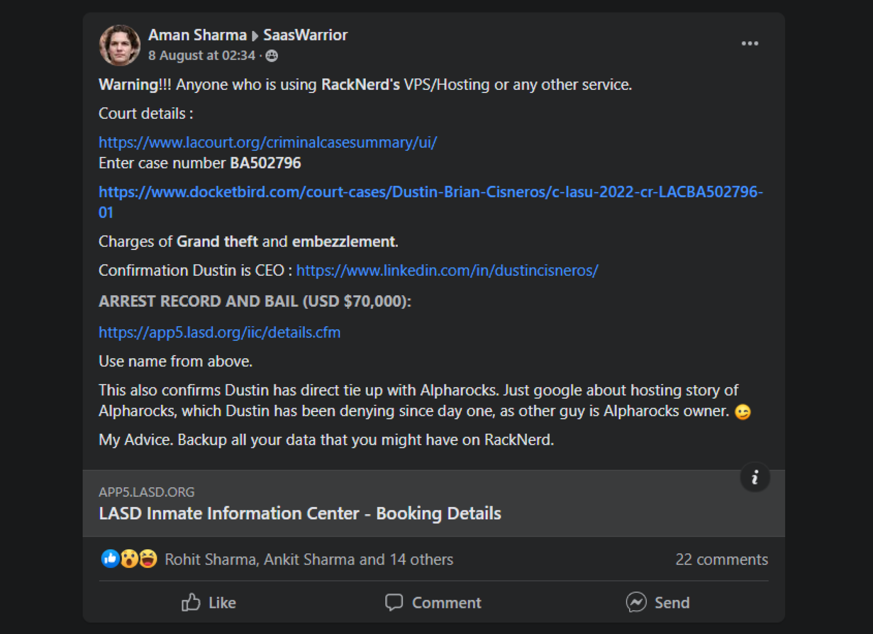Click the Wow reaction emoji icon
Viewport: 873px width, 634px height.
coord(129,559)
